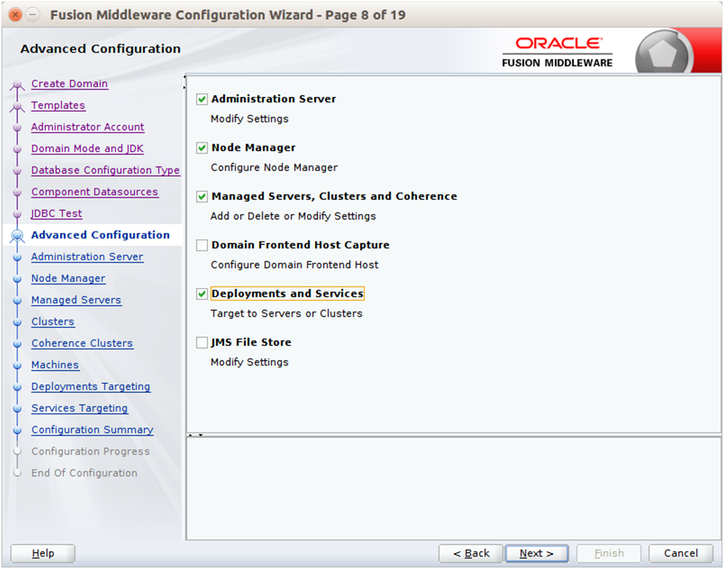Click the Advanced Configuration current-step icon
The height and width of the screenshot is (569, 724).
(17, 236)
